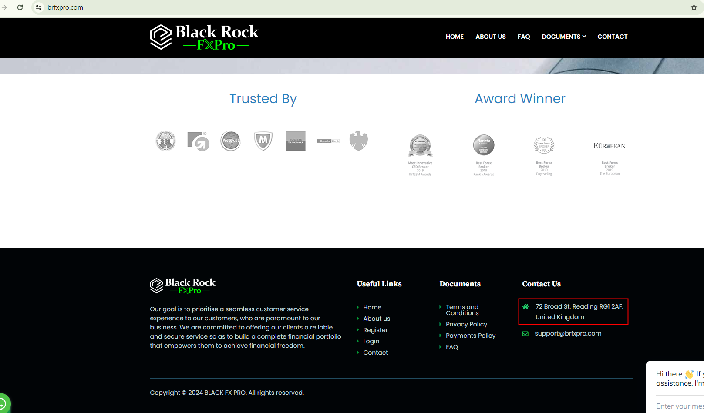Click the green envelope email icon
This screenshot has height=413, width=704.
pos(525,334)
